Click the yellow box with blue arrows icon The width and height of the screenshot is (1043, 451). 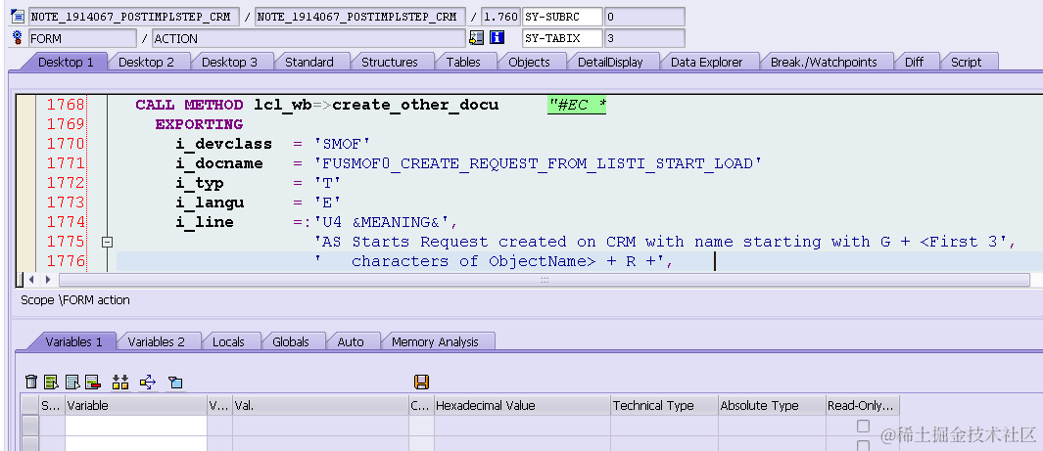[148, 382]
